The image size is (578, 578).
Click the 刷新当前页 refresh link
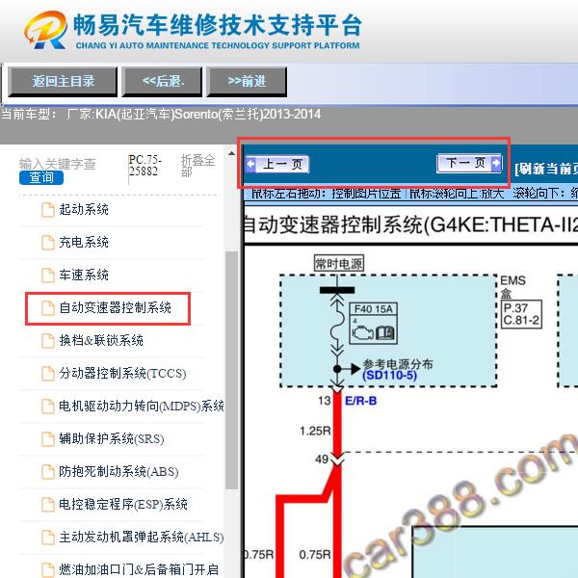point(546,169)
